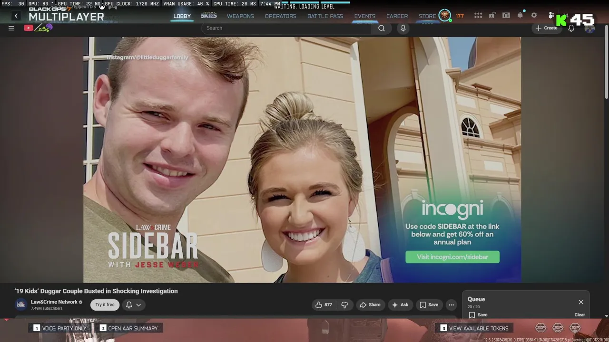Dislike the video with thumbs down

tap(345, 305)
